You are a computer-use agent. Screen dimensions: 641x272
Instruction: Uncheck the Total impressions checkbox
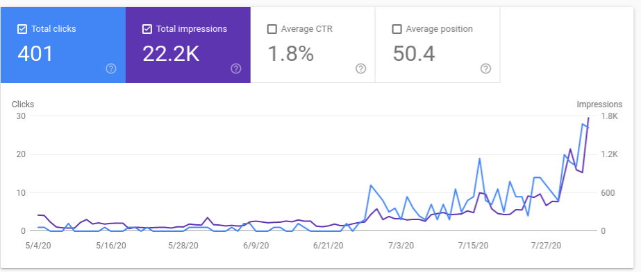[147, 29]
